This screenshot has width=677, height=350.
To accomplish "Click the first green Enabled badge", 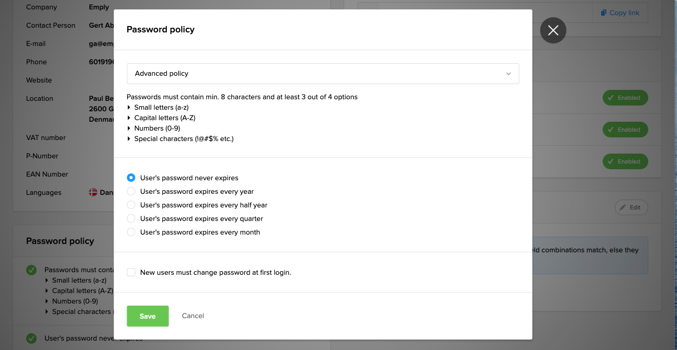I will click(x=625, y=98).
